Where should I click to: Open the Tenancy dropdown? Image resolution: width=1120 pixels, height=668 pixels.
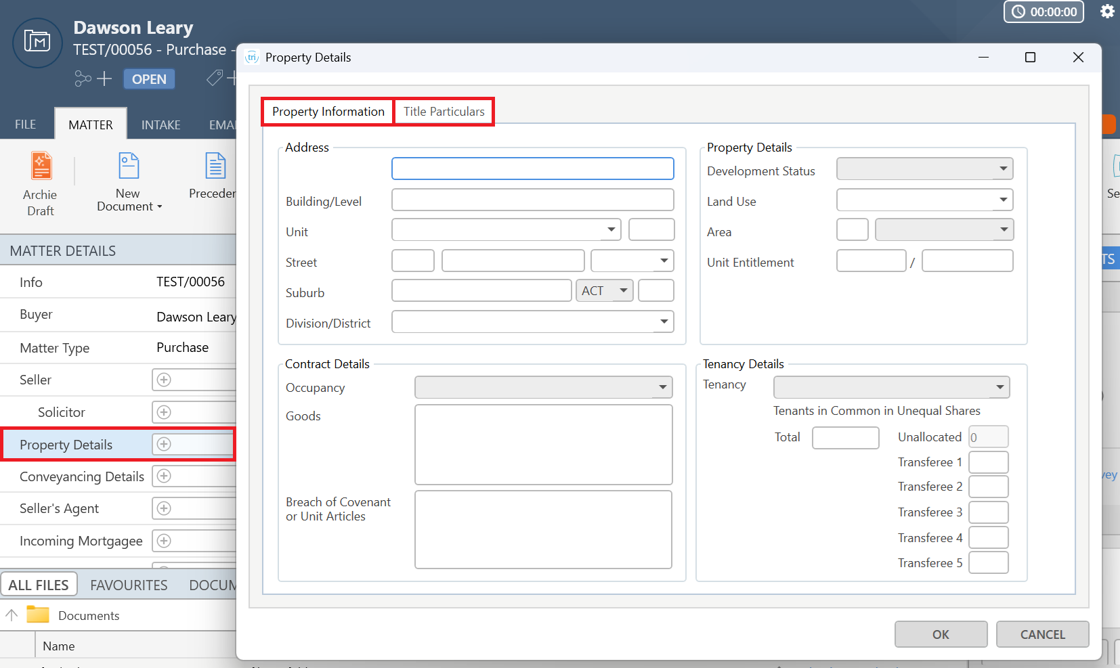coord(891,387)
